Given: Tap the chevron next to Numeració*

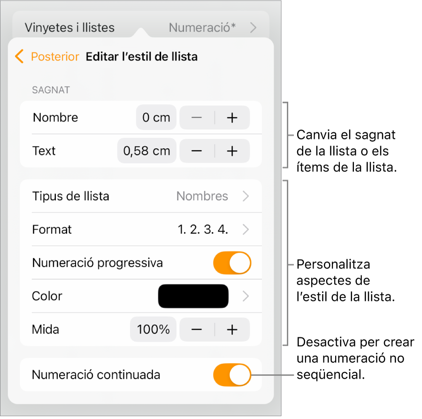Looking at the screenshot, I should click(x=253, y=27).
